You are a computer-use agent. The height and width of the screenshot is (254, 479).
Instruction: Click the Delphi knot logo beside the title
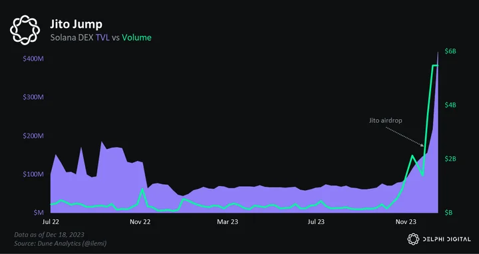click(25, 30)
